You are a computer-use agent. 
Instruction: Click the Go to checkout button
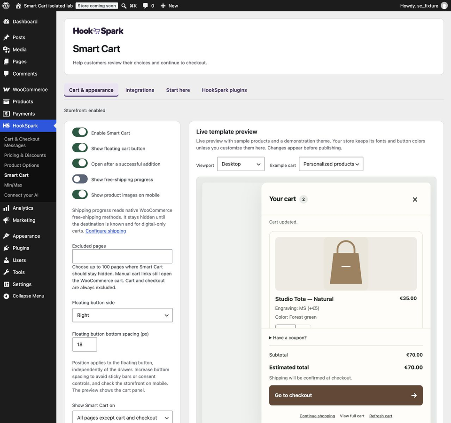(346, 395)
